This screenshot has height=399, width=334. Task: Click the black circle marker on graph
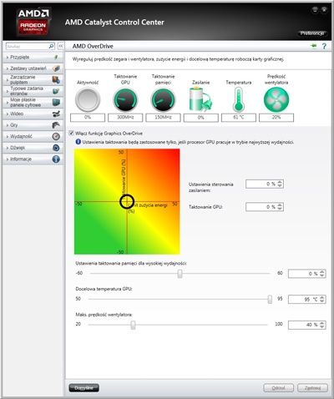click(x=127, y=201)
